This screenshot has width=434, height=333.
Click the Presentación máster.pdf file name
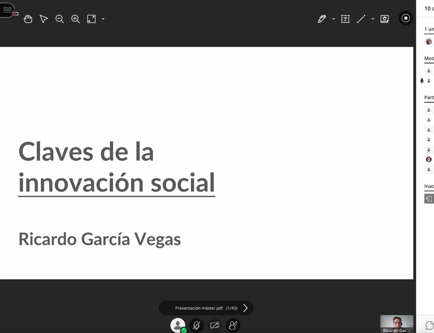(199, 308)
